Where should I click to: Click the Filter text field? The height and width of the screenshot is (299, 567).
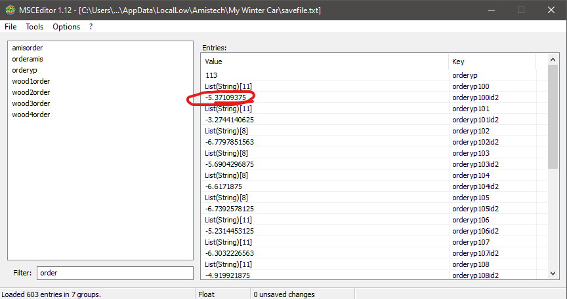(x=114, y=273)
